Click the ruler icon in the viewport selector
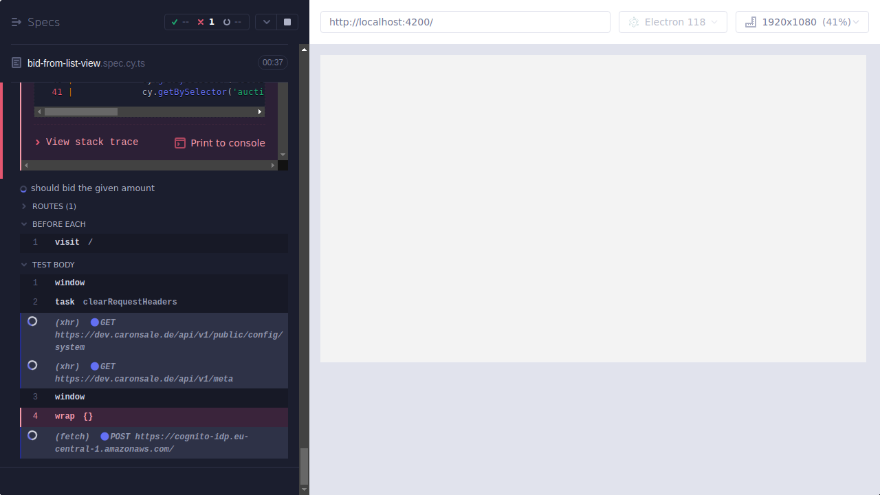Image resolution: width=880 pixels, height=495 pixels. [x=750, y=21]
